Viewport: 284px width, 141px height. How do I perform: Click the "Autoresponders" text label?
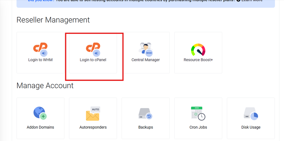(x=93, y=127)
